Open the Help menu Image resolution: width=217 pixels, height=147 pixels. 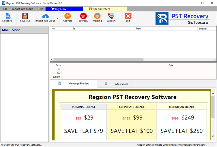tap(40, 9)
